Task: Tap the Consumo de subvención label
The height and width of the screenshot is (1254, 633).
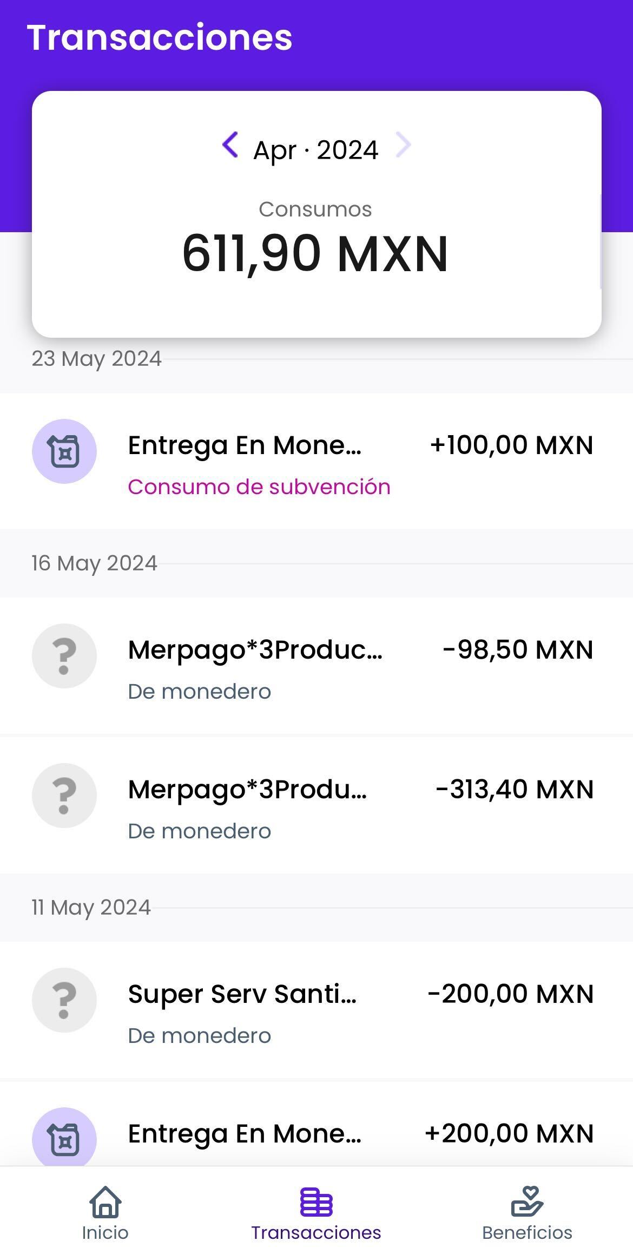Action: pyautogui.click(x=259, y=487)
